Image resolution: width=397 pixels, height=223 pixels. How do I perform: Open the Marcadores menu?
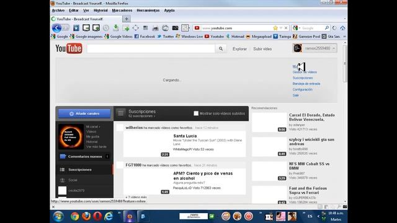[122, 11]
